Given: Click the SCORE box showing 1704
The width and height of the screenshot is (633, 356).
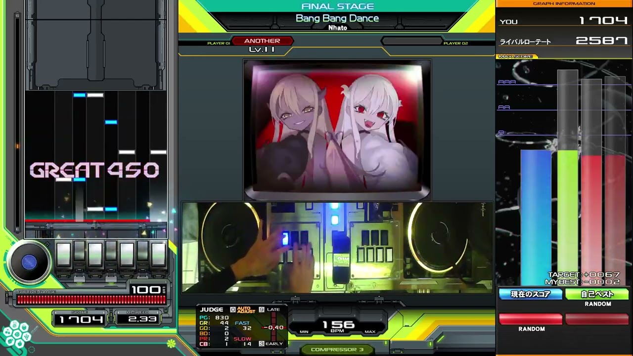Looking at the screenshot, I should pos(81,319).
